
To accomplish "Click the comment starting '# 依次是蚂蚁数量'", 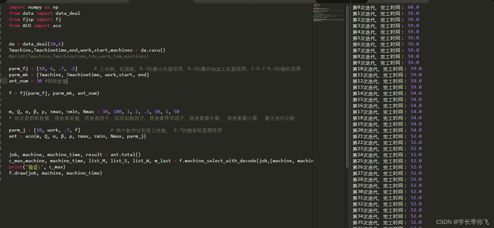I will click(x=152, y=118).
